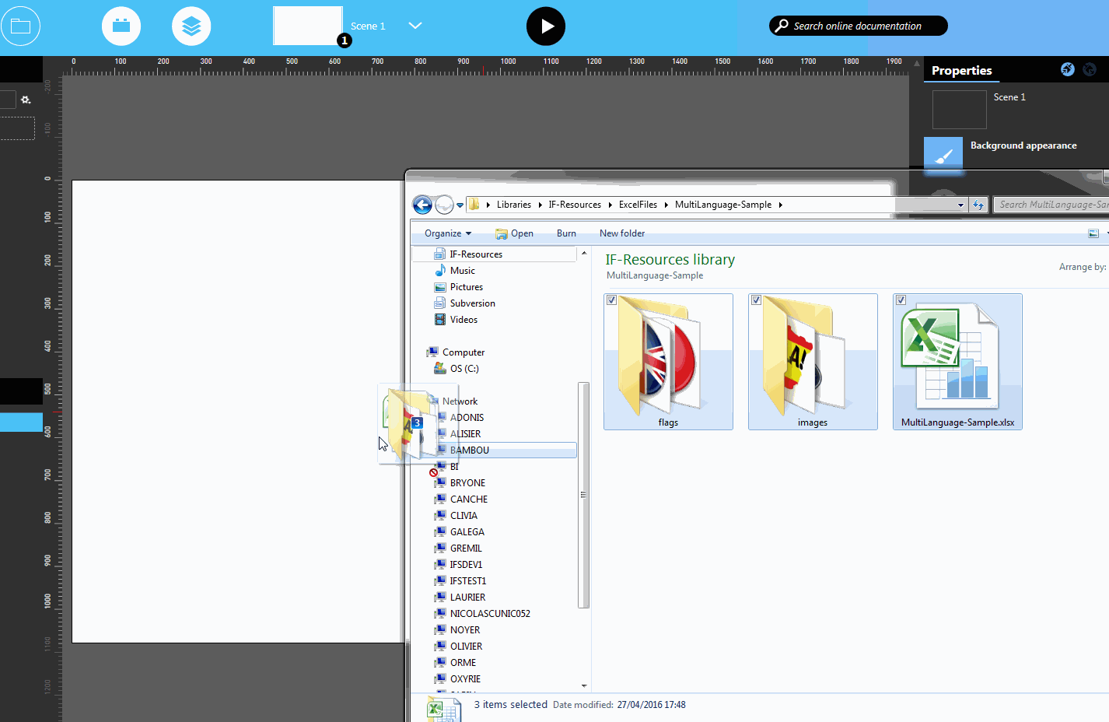Click the folder icon in the top bar
Viewport: 1109px width, 722px height.
pos(20,26)
